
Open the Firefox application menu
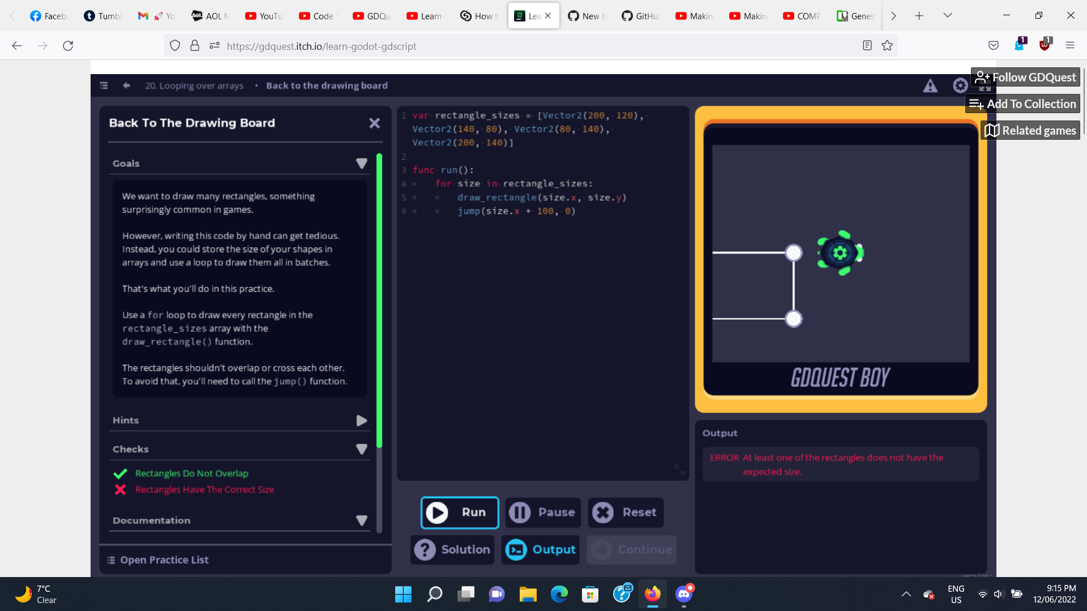tap(1070, 46)
